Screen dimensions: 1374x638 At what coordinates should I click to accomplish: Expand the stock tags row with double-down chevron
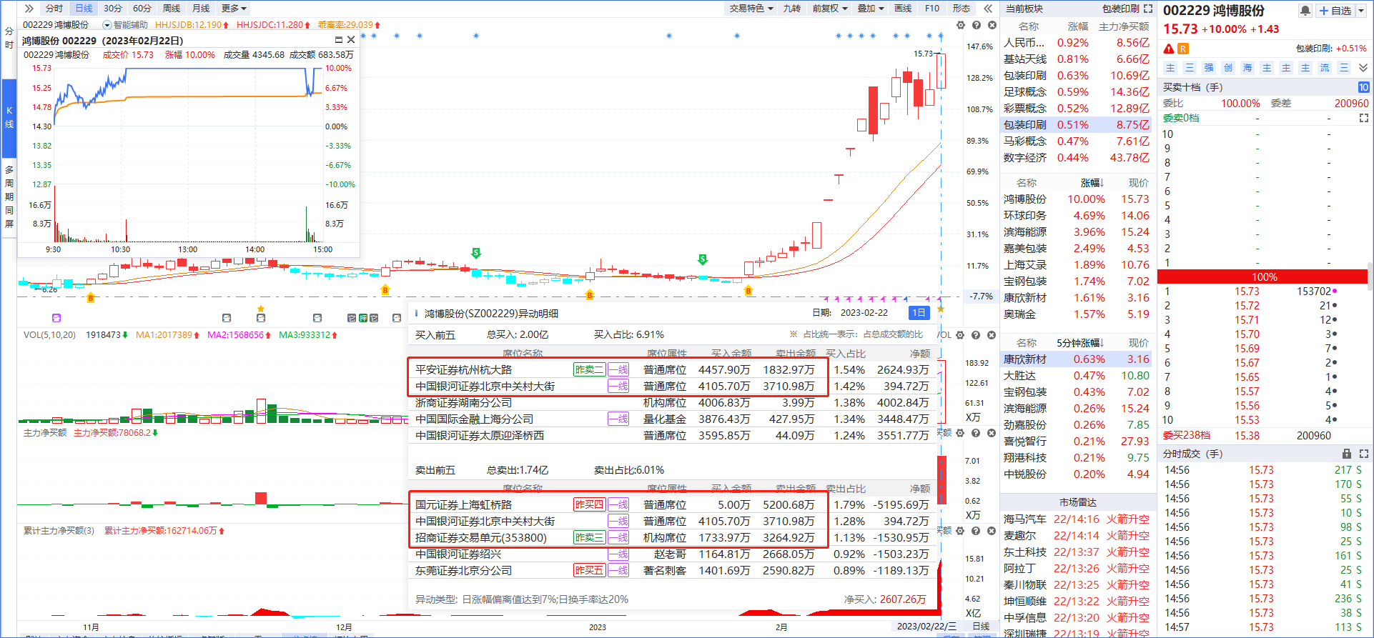pos(1363,68)
